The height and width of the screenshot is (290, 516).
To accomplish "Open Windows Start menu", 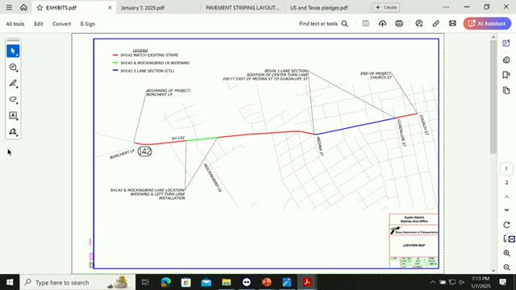I will click(x=10, y=282).
